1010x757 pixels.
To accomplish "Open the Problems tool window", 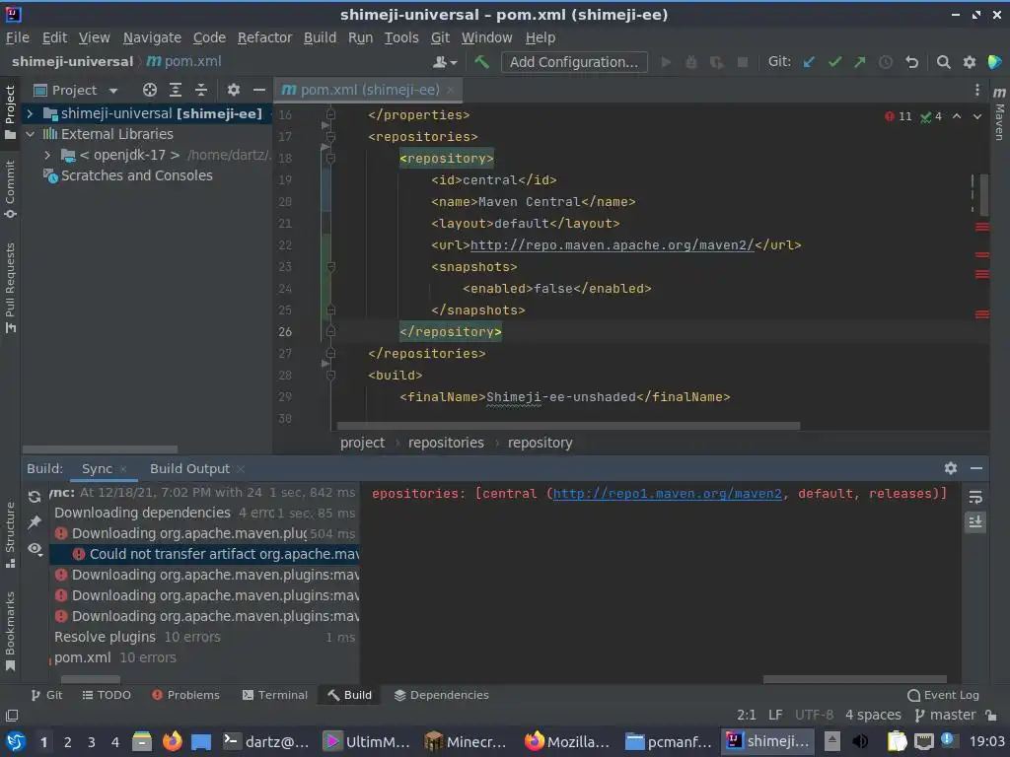I will point(185,695).
